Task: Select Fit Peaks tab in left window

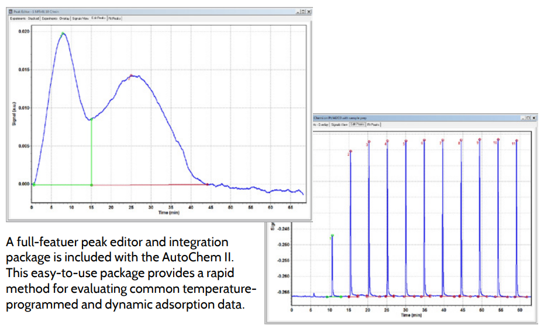Action: pyautogui.click(x=113, y=19)
